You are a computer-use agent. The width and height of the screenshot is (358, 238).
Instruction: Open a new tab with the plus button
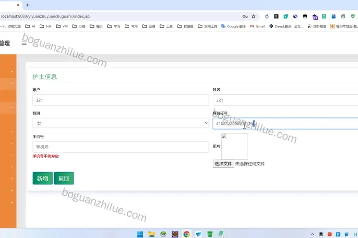tap(27, 5)
